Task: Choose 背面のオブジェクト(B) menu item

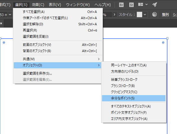Action: click(58, 51)
